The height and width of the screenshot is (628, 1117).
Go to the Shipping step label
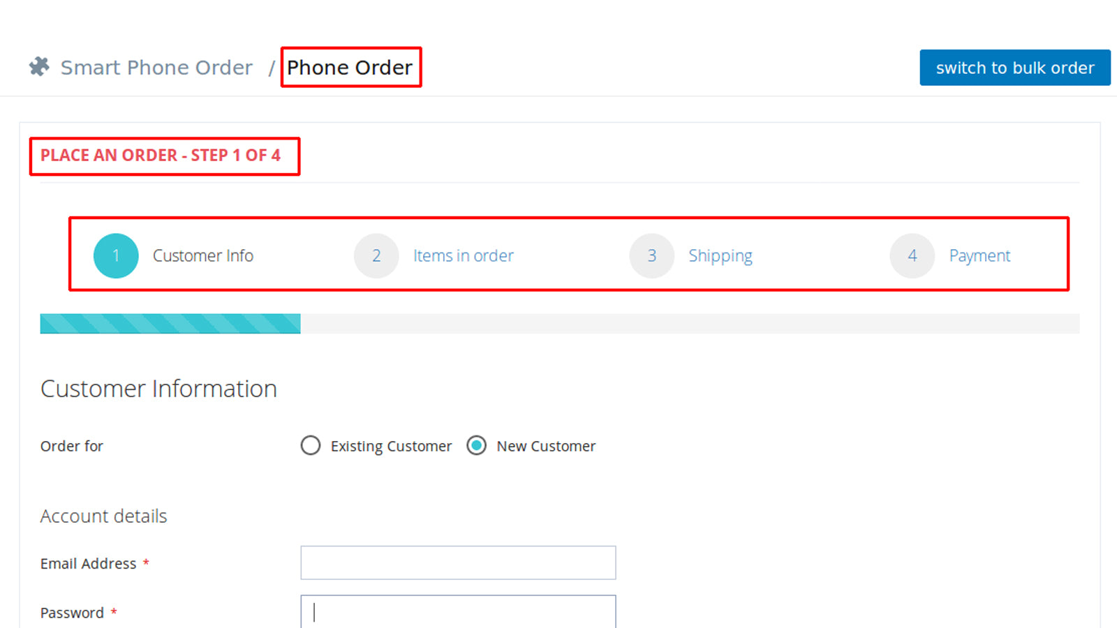pyautogui.click(x=720, y=255)
